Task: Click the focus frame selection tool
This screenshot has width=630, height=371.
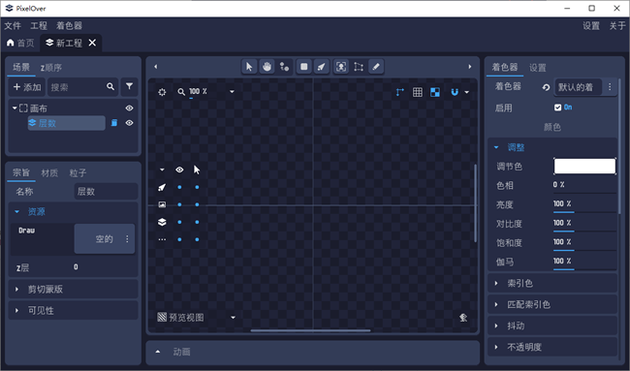Action: click(x=341, y=67)
